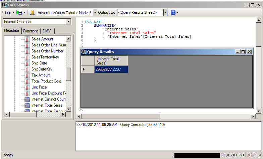Viewport: 263px width, 159px height.
Task: Select the Tax Amount column
Action: coord(41,75)
